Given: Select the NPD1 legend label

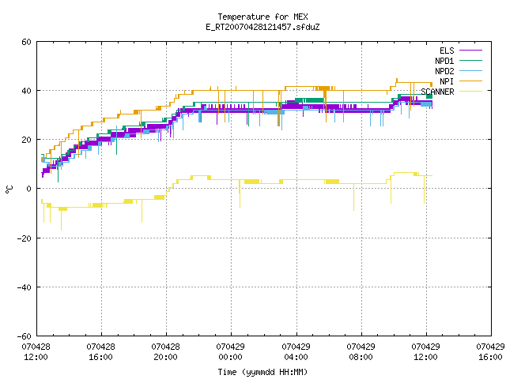Looking at the screenshot, I should [x=444, y=61].
